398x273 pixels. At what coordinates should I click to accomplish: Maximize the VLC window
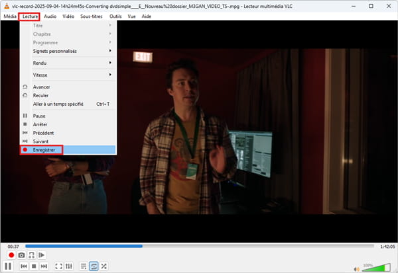click(x=371, y=6)
